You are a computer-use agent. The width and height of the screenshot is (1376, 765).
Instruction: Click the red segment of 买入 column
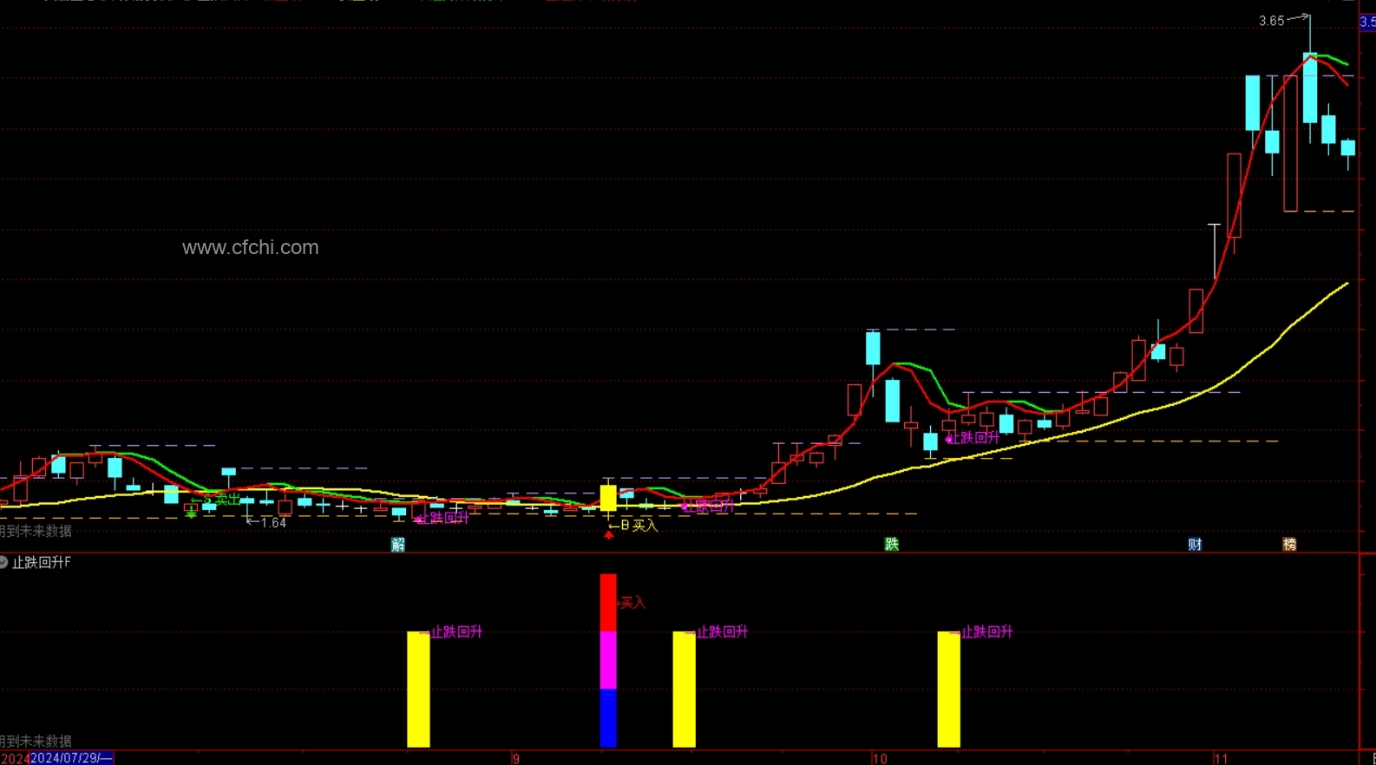[x=608, y=603]
